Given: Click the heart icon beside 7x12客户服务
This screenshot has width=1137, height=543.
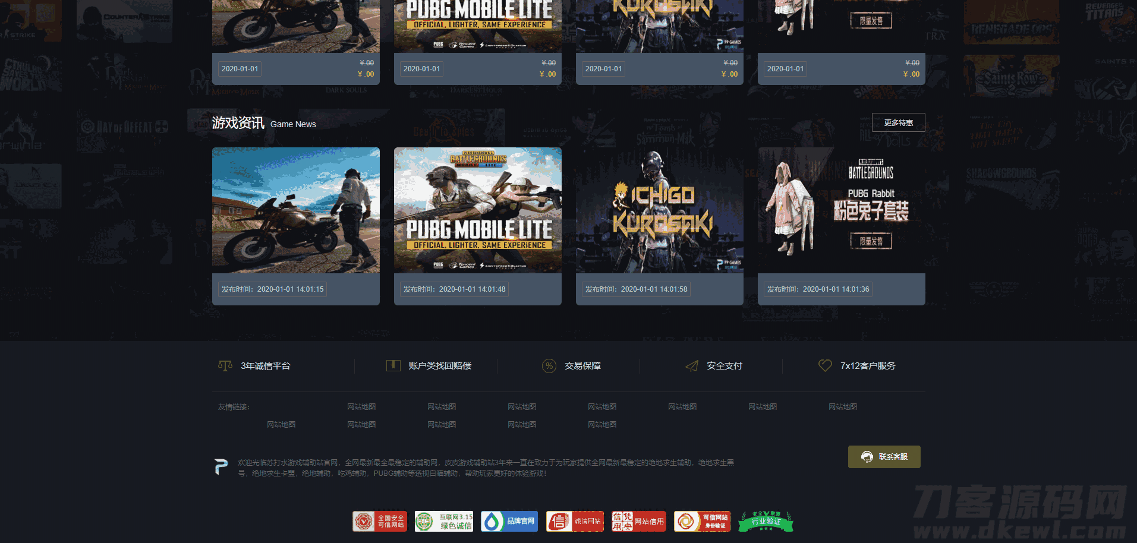Looking at the screenshot, I should click(x=825, y=365).
